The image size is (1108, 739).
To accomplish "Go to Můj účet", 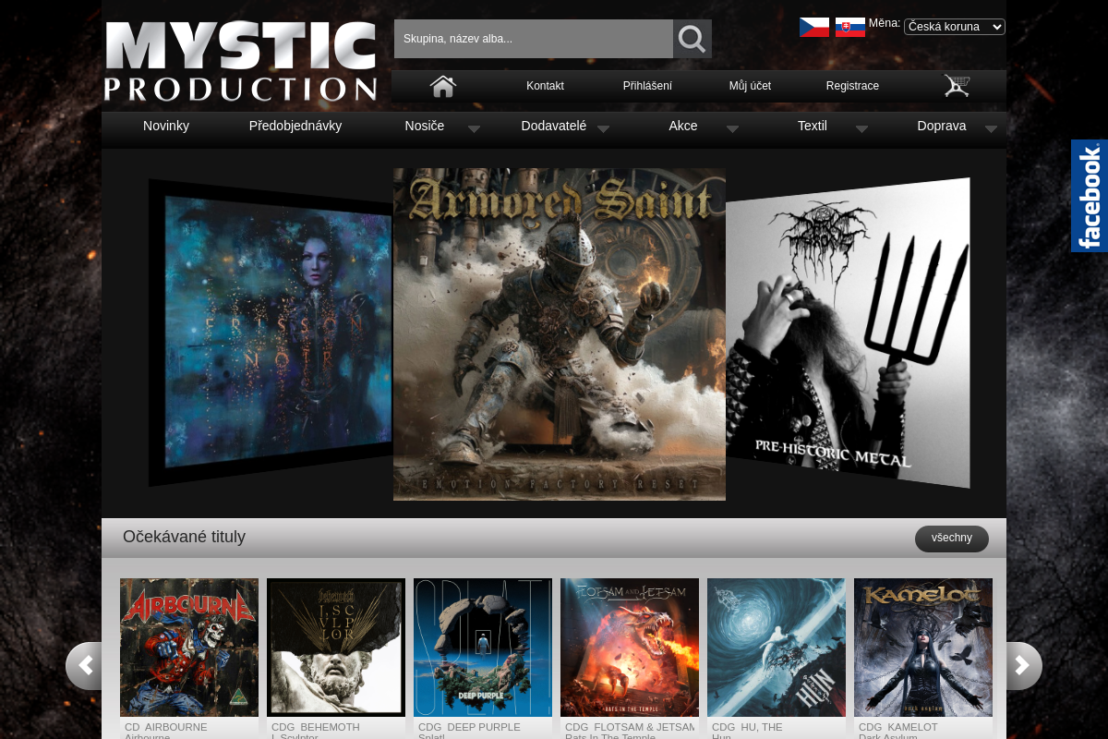I will (750, 86).
